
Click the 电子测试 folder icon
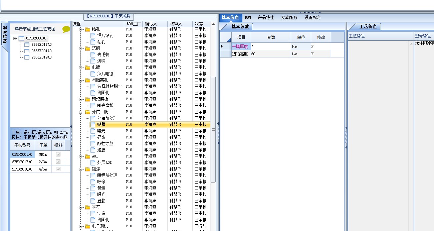87,226
